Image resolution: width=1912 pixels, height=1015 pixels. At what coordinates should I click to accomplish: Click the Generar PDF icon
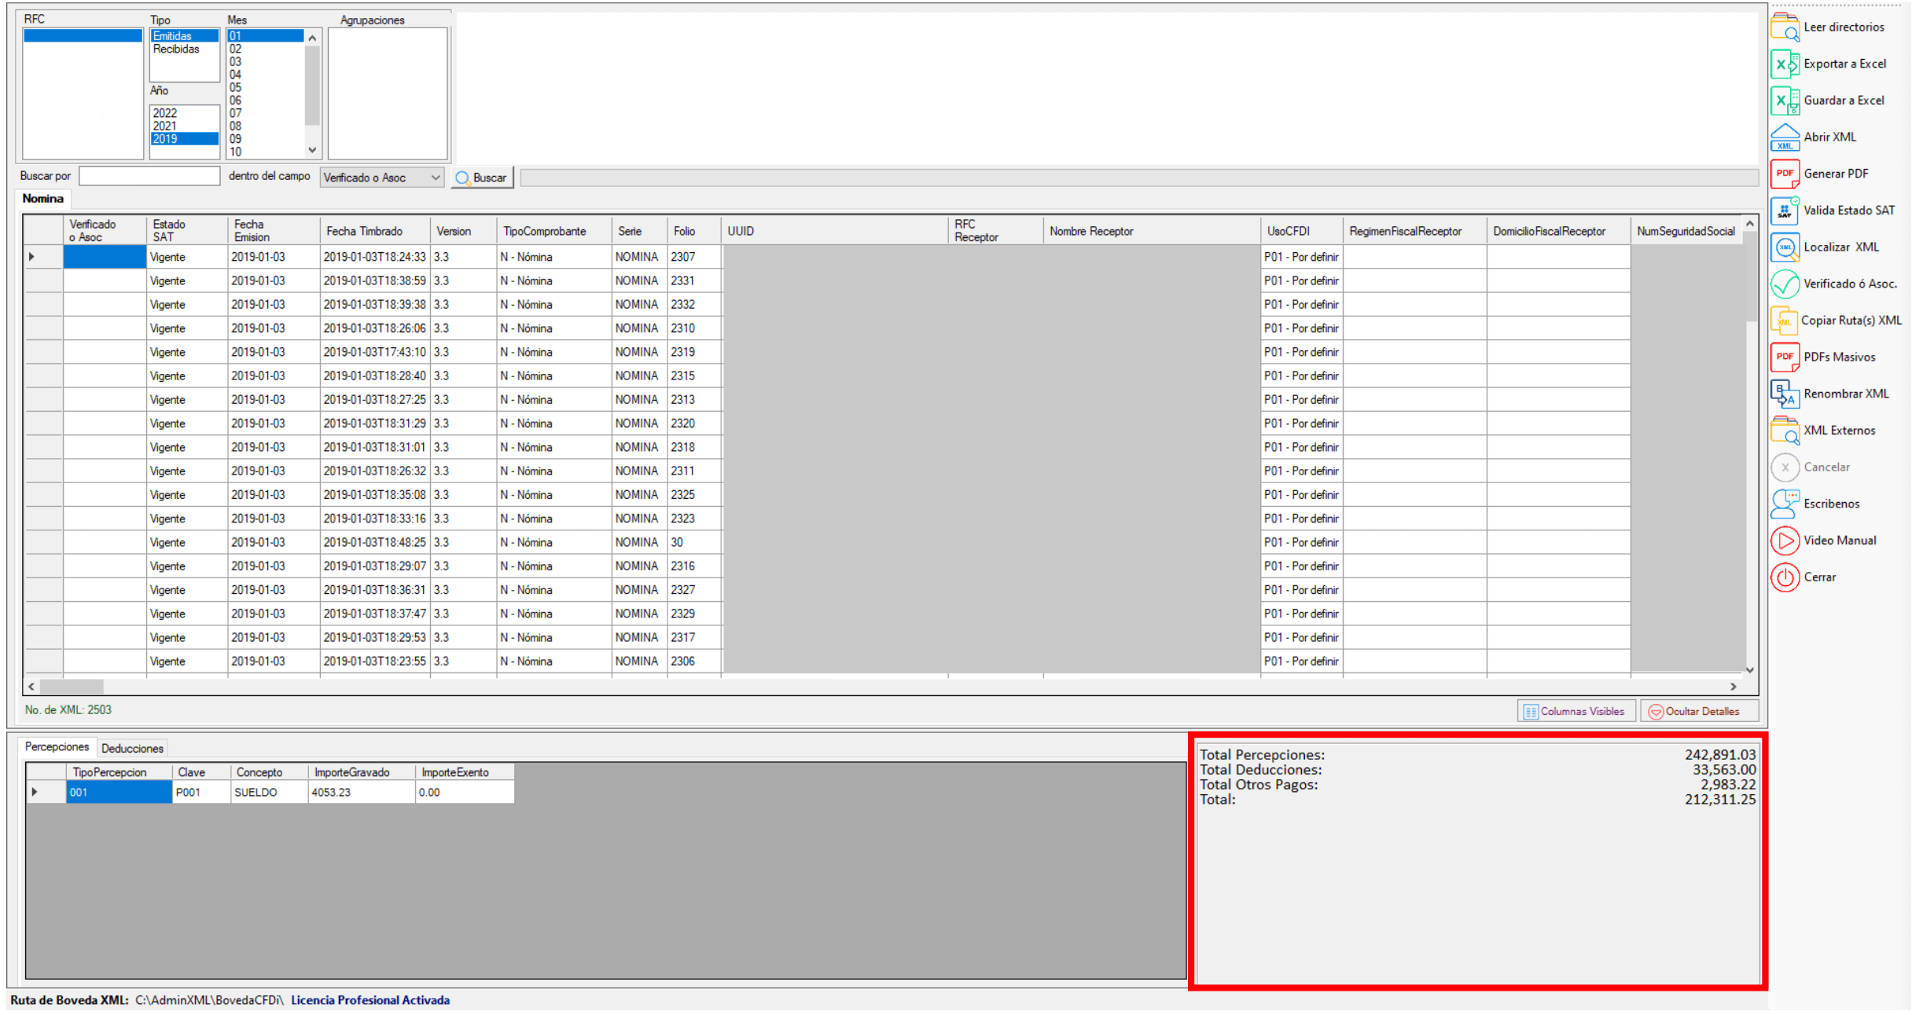click(x=1785, y=174)
